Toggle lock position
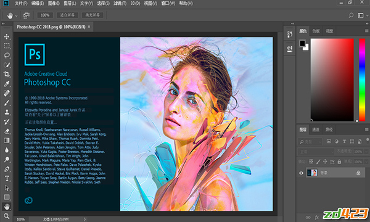Viewport: 370px width, 222px height. coord(325,162)
